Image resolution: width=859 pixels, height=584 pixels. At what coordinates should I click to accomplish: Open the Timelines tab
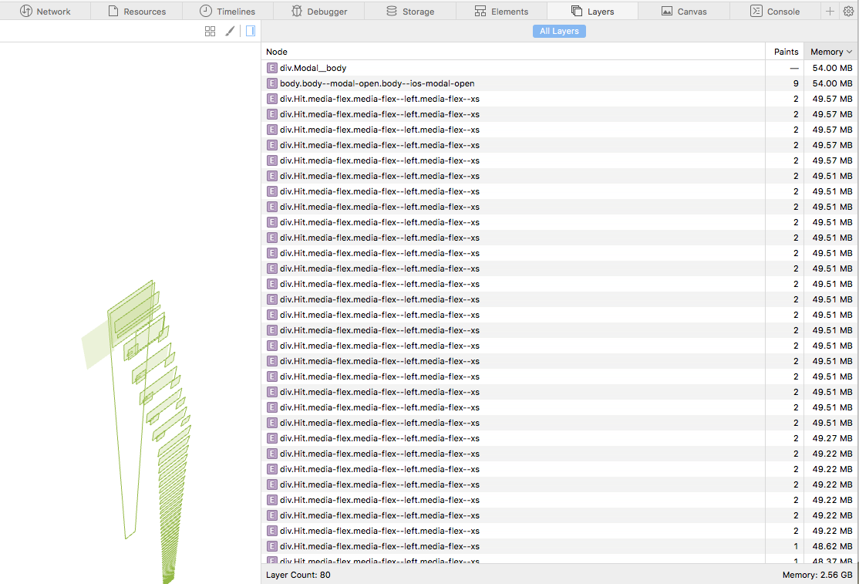[227, 11]
